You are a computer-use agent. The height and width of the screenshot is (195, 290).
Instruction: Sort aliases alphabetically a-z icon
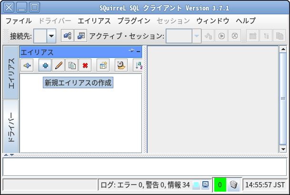click(x=138, y=65)
